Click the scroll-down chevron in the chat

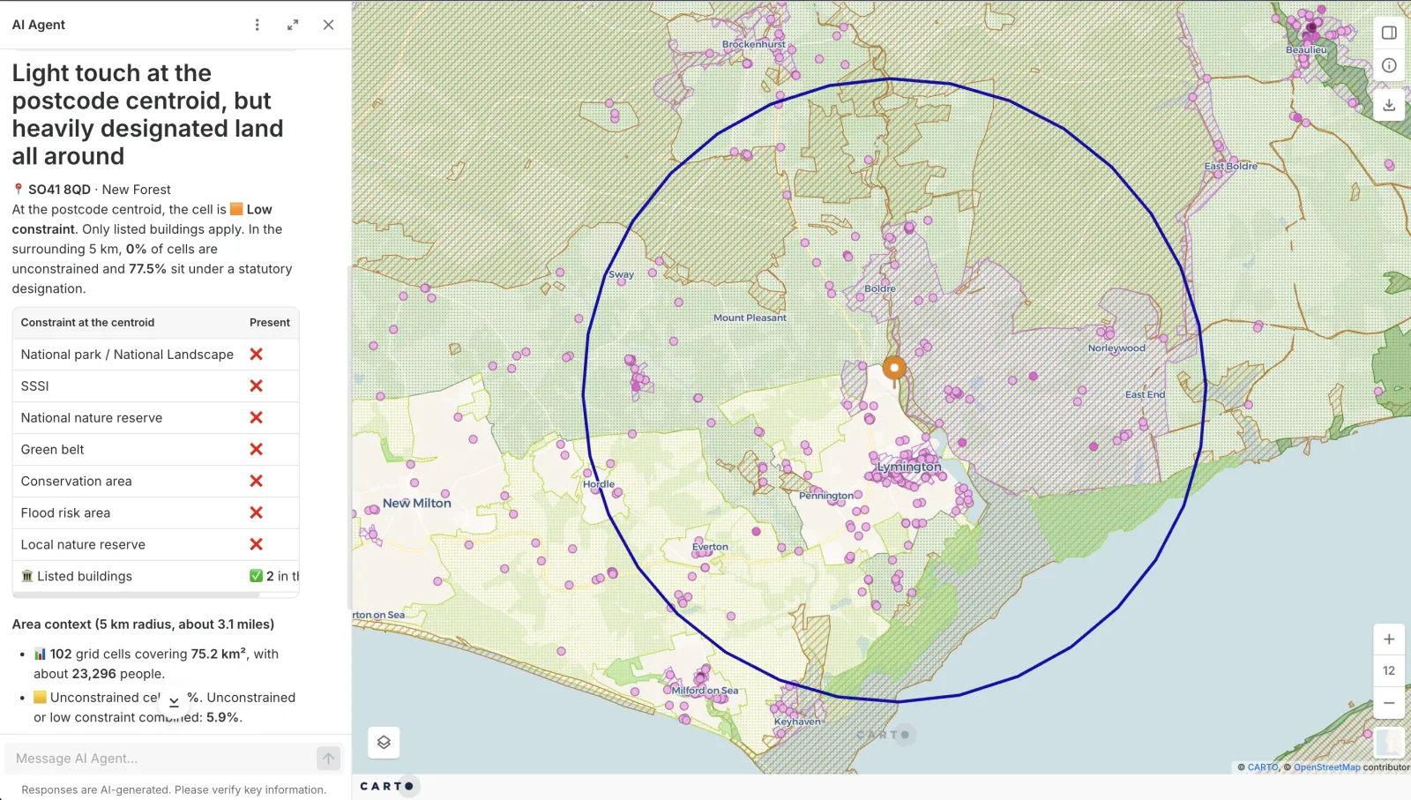pyautogui.click(x=174, y=702)
